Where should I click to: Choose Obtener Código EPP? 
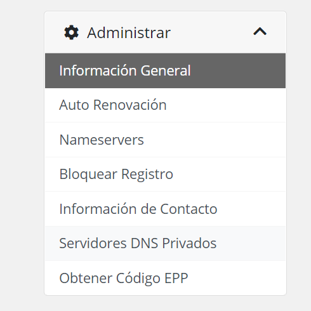pyautogui.click(x=165, y=278)
